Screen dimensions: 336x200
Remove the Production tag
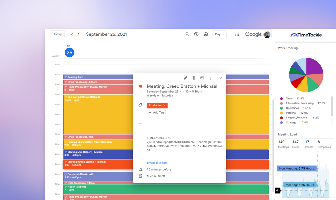tap(164, 105)
